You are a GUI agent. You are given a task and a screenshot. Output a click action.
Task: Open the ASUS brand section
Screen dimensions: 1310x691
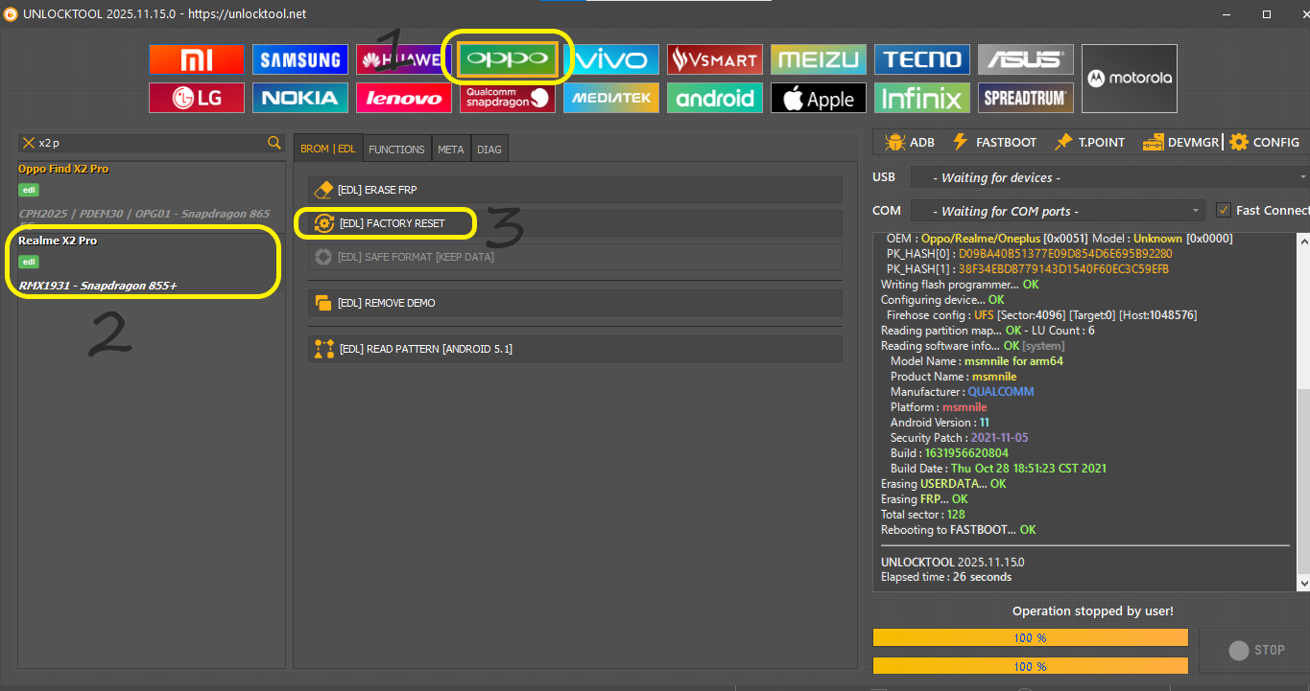1026,59
